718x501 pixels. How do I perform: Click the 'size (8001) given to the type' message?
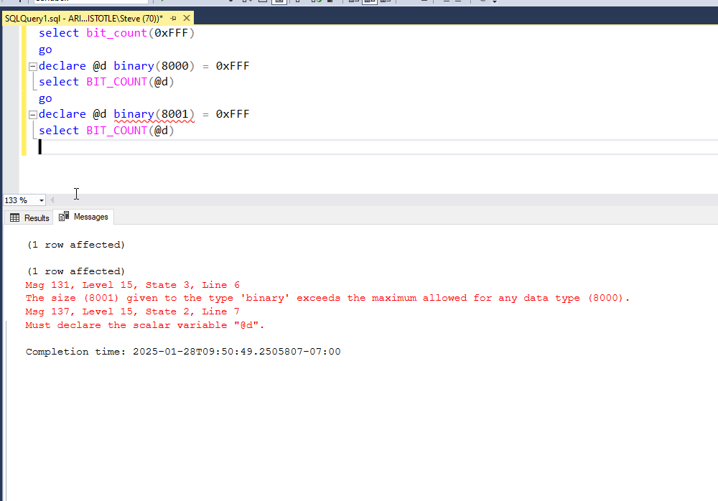[327, 298]
